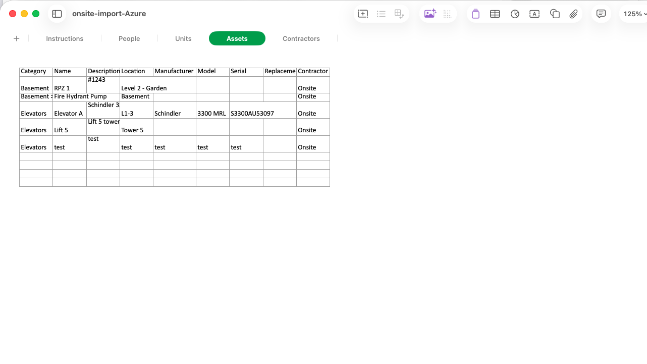647x364 pixels.
Task: Open the 125% zoom dropdown
Action: pyautogui.click(x=634, y=14)
